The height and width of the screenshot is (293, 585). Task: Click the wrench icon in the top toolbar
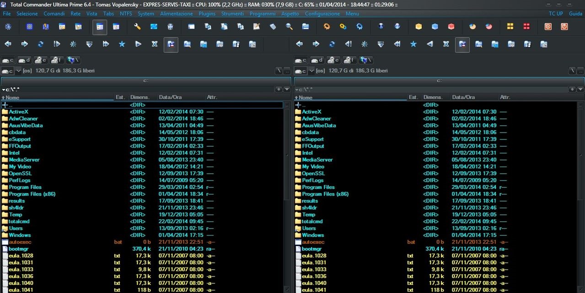[x=137, y=27]
